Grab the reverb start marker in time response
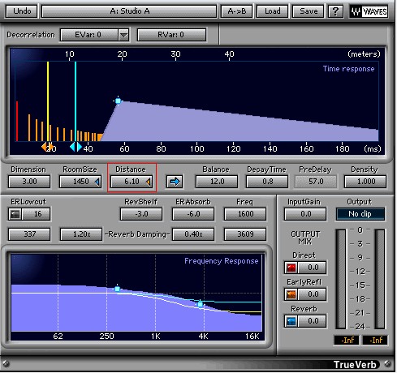The width and height of the screenshot is (397, 373). click(118, 101)
